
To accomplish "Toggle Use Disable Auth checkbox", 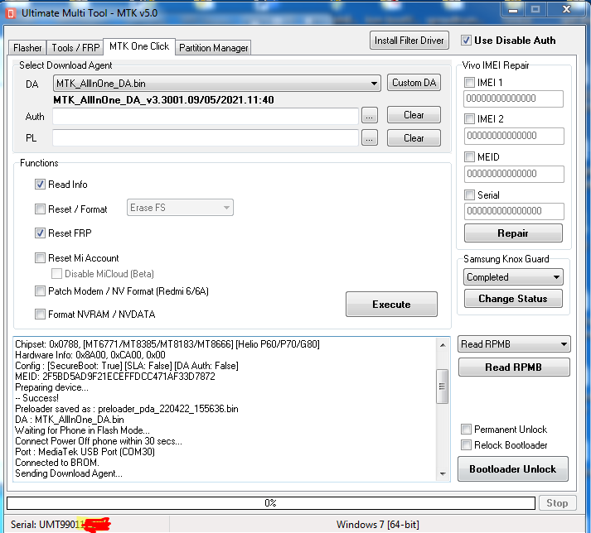I will click(x=466, y=41).
